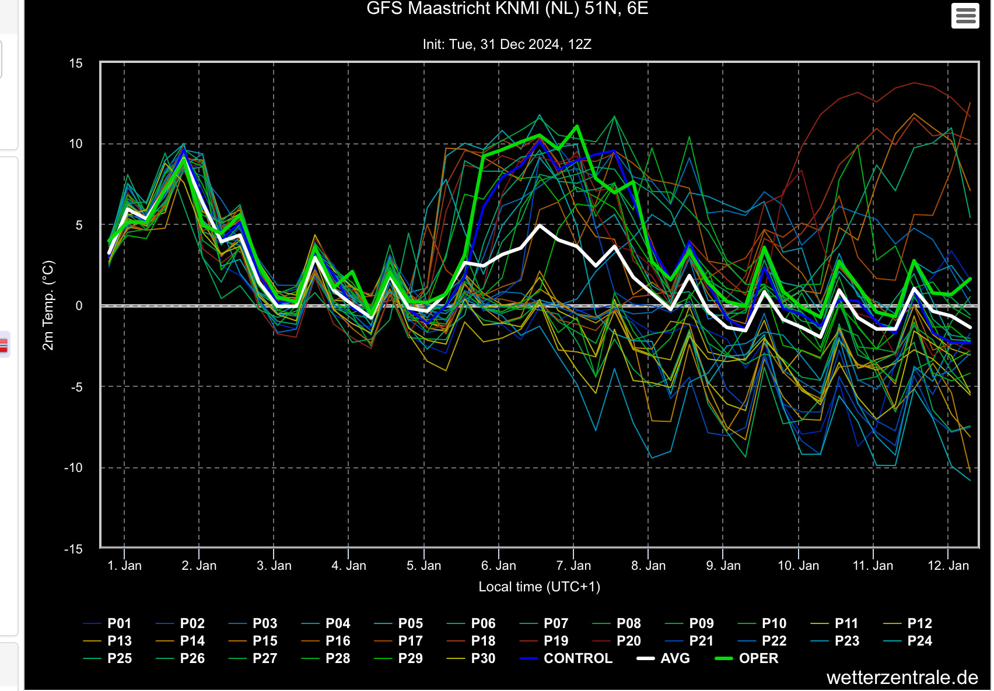Screen dimensions: 994x691
Task: Toggle the P25 series
Action: pos(107,658)
